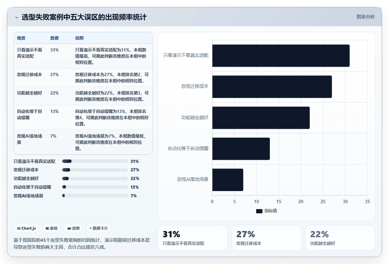
Task: Open the 31% stat card
Action: tap(193, 238)
